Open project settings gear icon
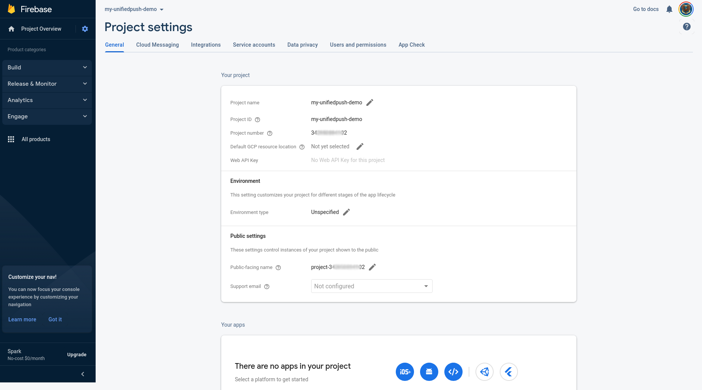 [x=85, y=29]
